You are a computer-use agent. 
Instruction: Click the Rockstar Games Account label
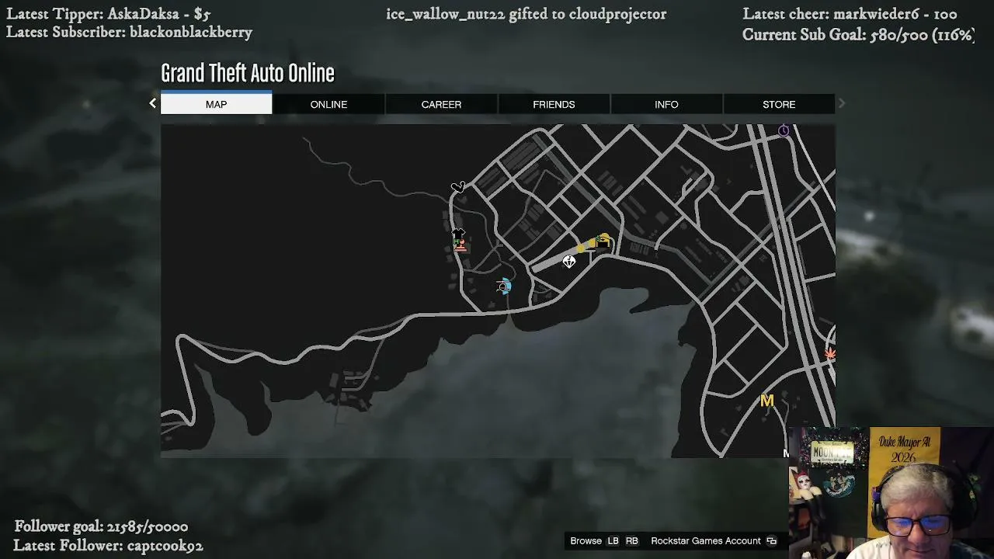point(706,541)
